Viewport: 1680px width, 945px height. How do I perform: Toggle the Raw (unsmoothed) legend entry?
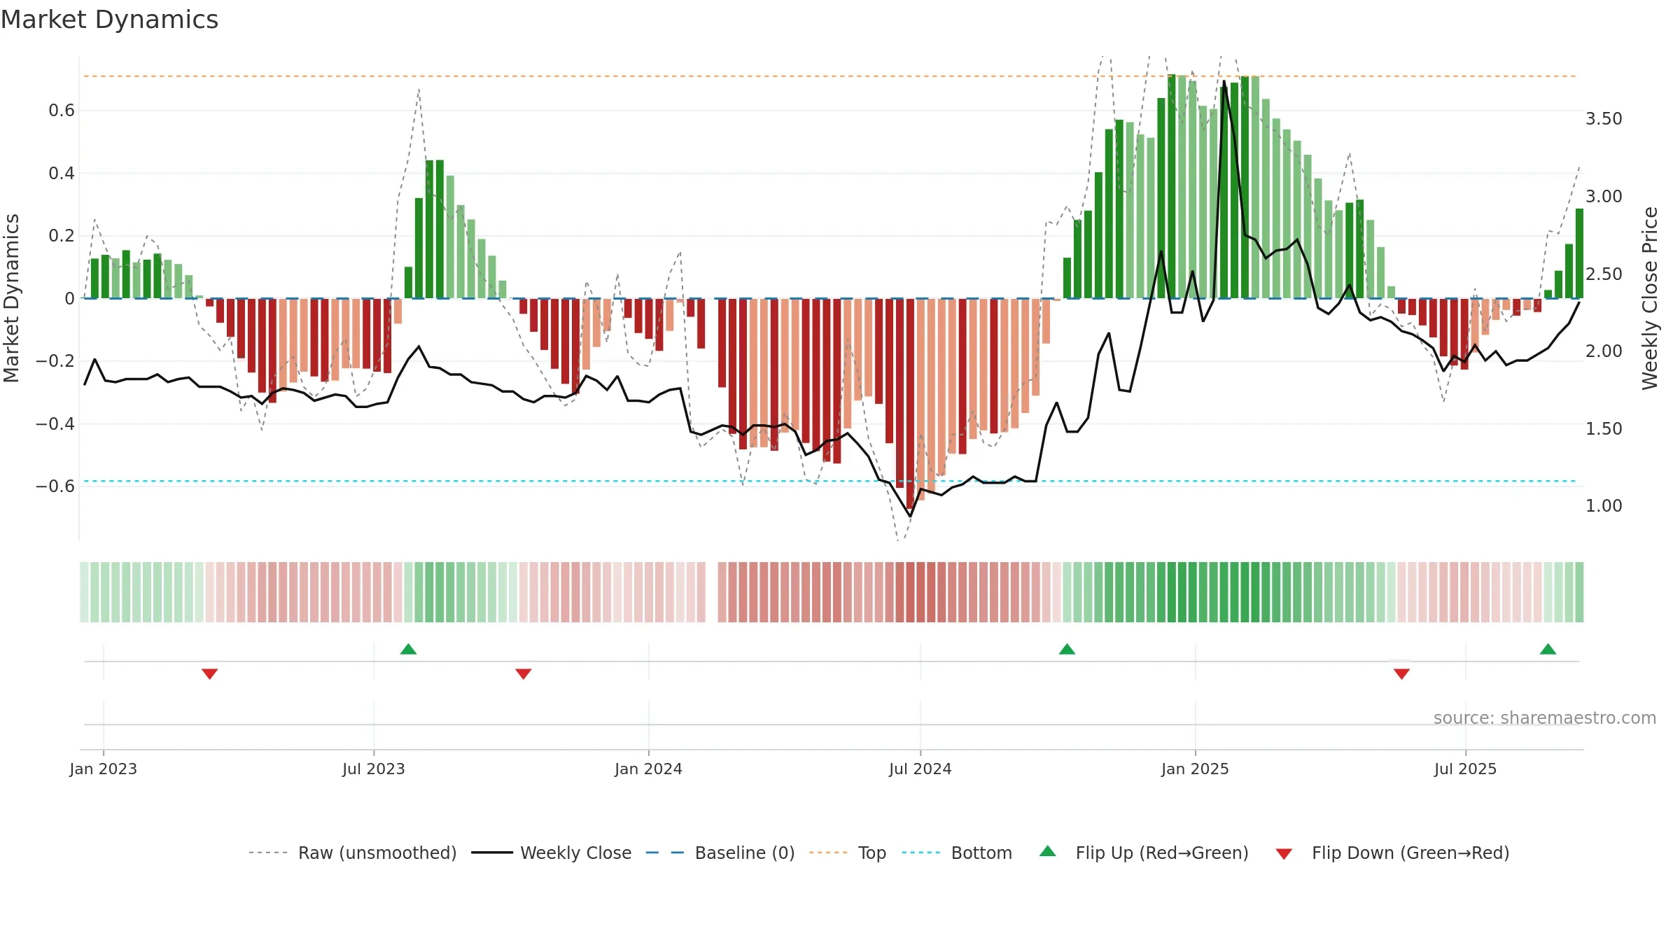[353, 853]
